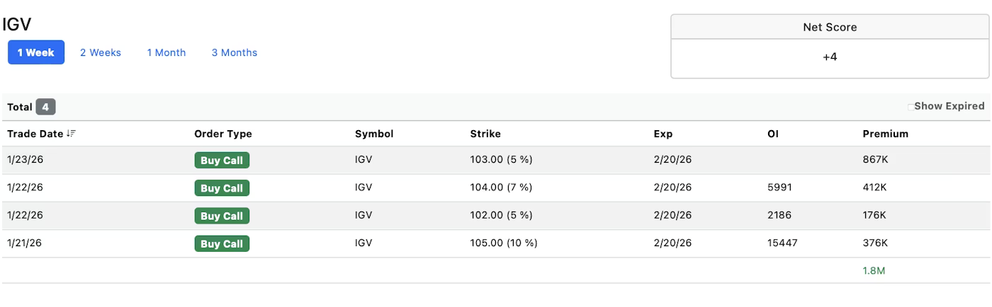Click the Trade Date sort icon
Screen dimensions: 992x307
(70, 134)
